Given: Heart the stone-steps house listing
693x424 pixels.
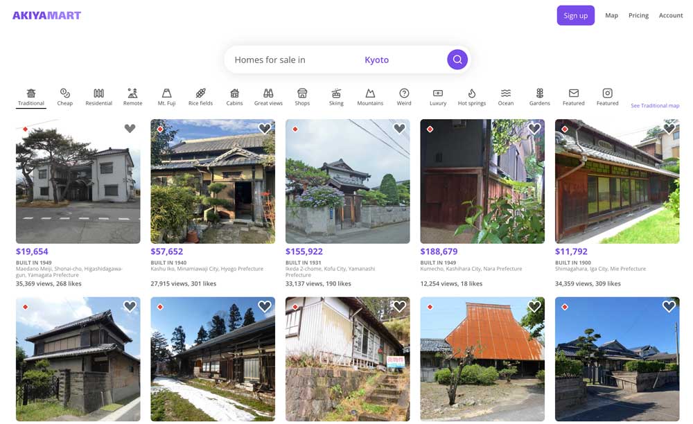Looking at the screenshot, I should point(400,306).
